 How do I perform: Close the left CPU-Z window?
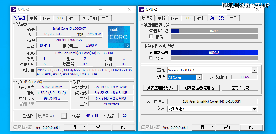tap(129, 9)
